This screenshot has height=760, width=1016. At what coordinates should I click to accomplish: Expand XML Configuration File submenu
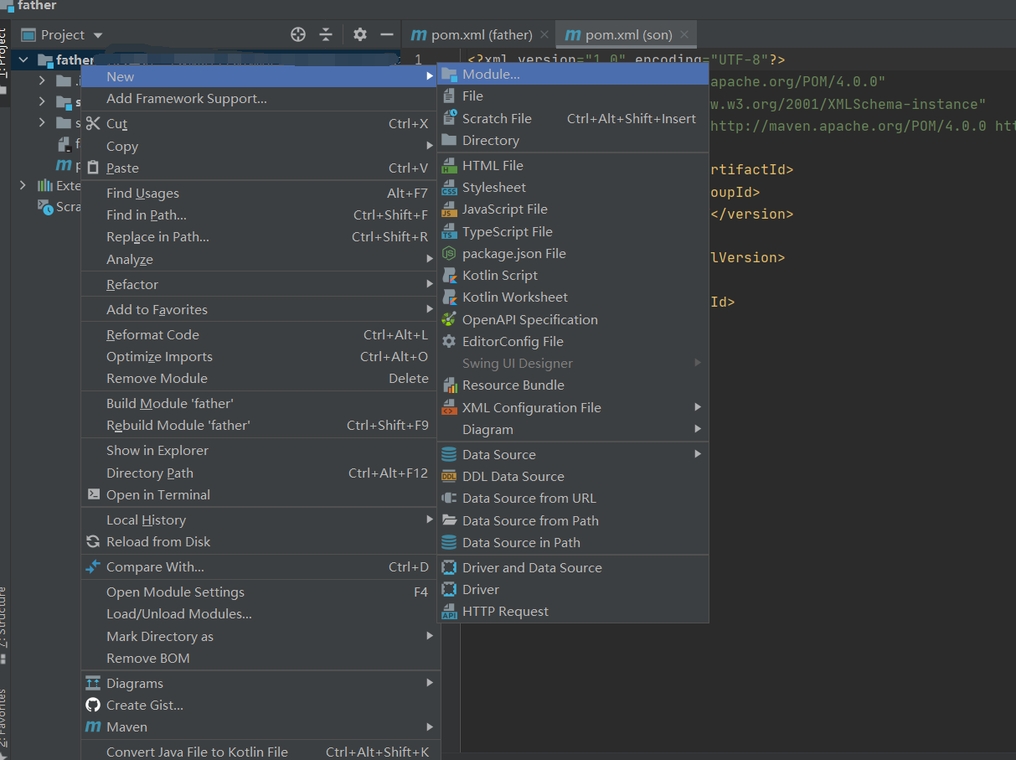click(531, 407)
